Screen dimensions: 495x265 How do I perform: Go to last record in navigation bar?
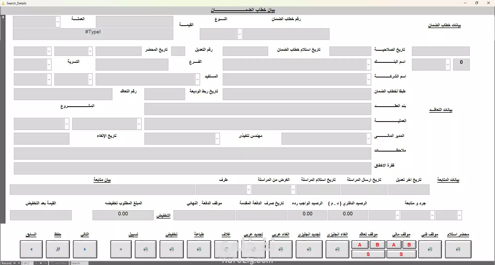[x=41, y=263]
